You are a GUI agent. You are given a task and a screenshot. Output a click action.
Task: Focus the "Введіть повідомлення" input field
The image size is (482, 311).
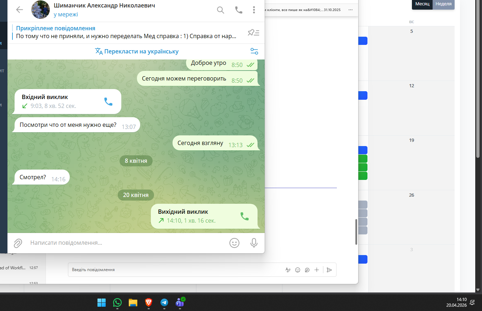point(176,270)
